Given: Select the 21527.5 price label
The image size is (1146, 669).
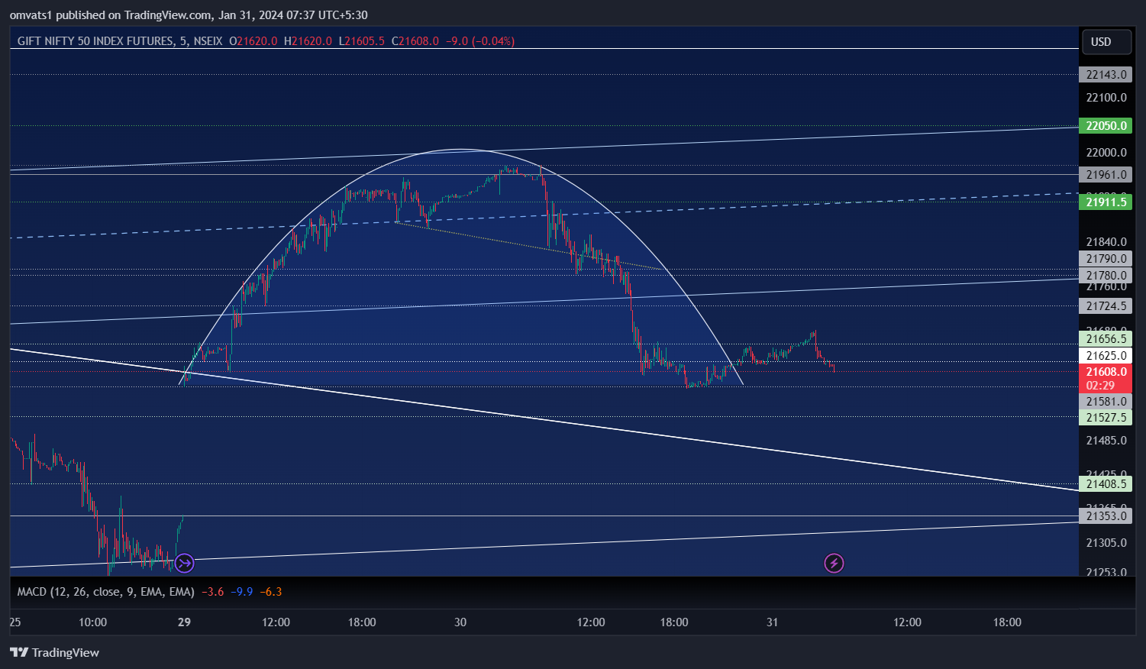Looking at the screenshot, I should click(x=1106, y=418).
